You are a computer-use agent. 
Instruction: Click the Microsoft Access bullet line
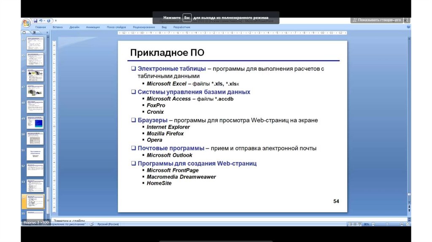[190, 99]
